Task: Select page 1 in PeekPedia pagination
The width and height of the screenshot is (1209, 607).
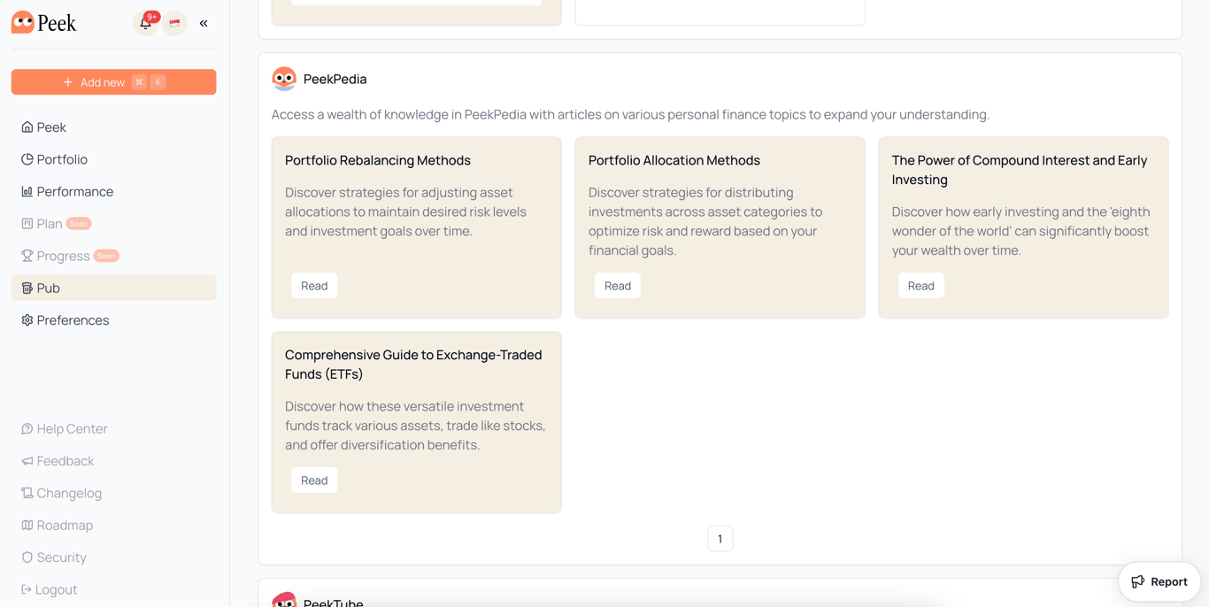Action: tap(720, 539)
